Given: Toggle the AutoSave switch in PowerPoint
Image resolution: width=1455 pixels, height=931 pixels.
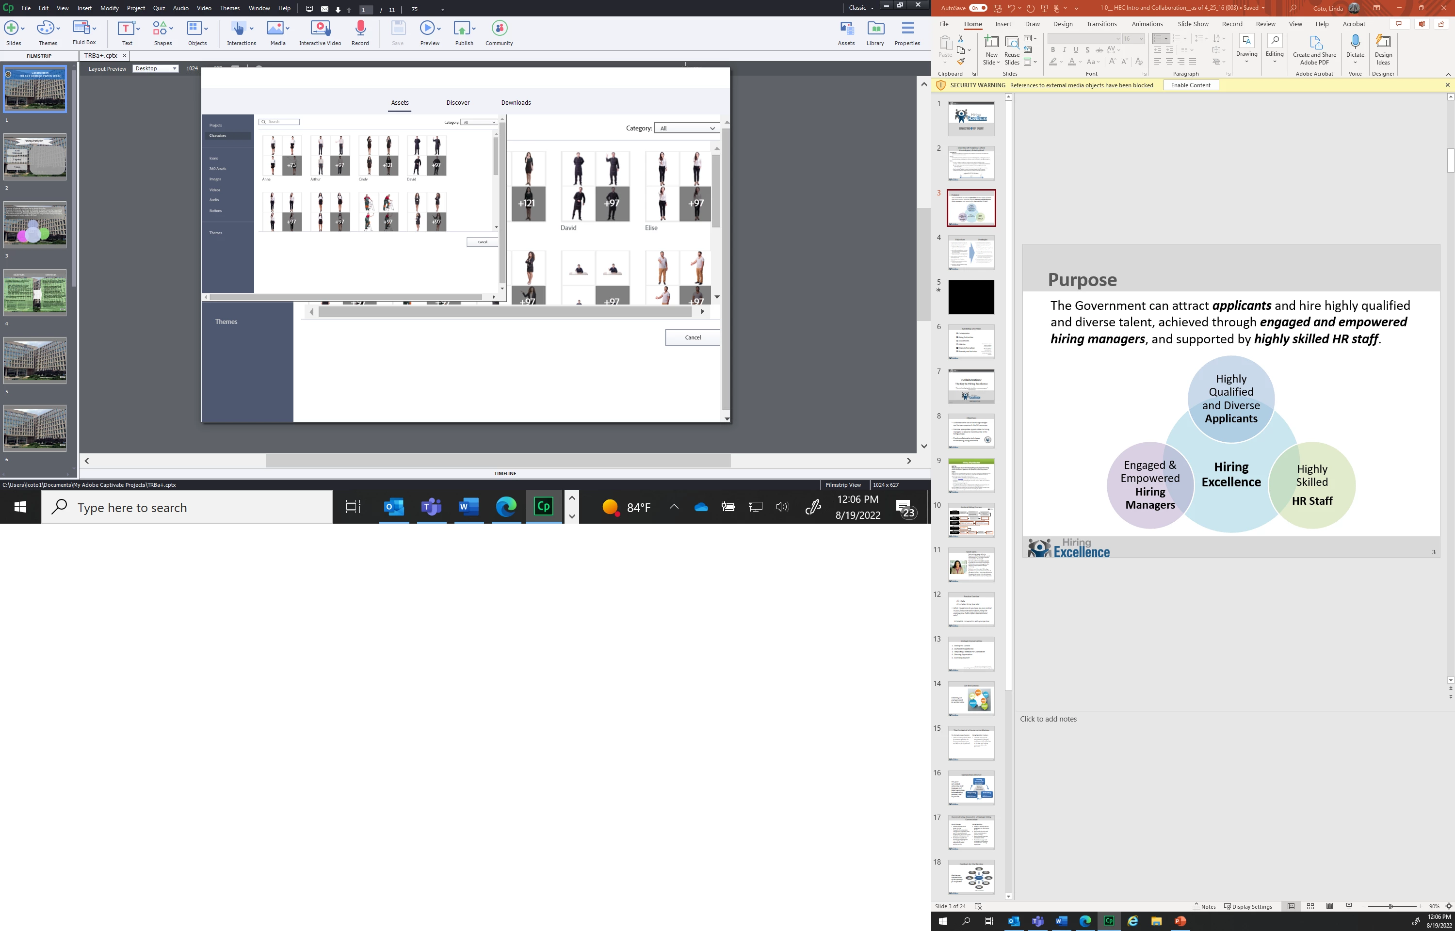Looking at the screenshot, I should pyautogui.click(x=977, y=8).
